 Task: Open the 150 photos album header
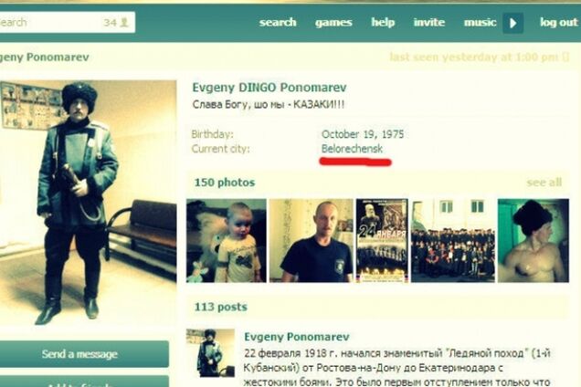225,183
